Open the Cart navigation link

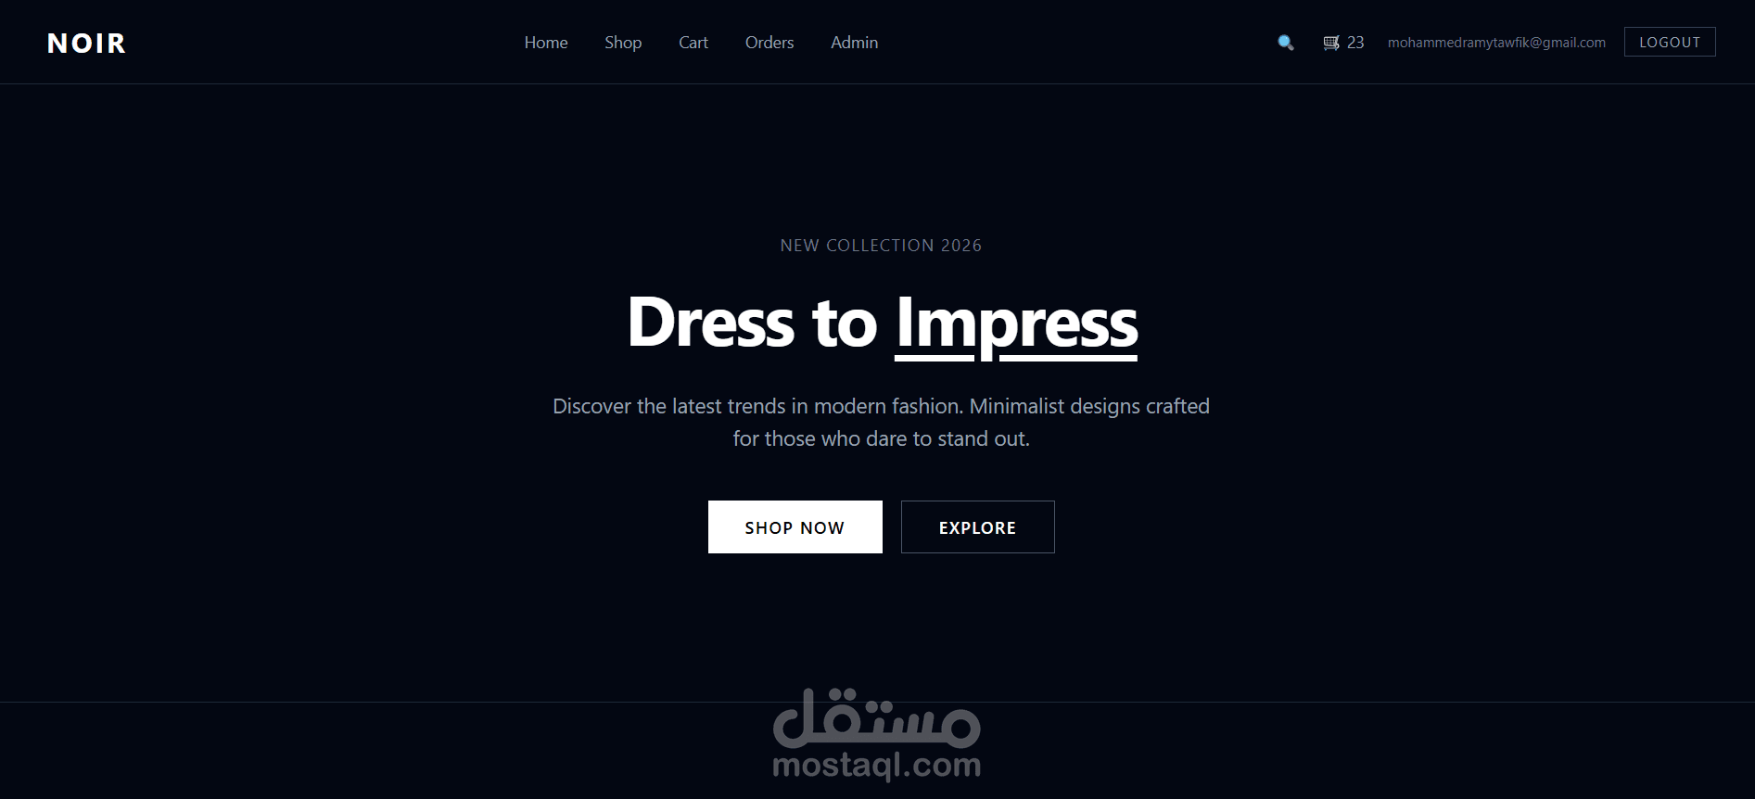click(x=693, y=43)
